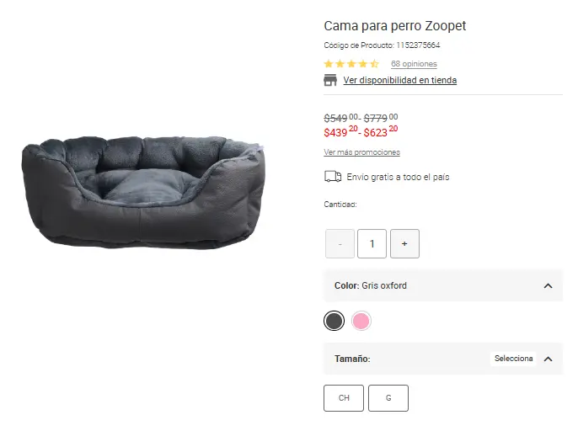
Task: Click the Cama para perro Zoopet title
Action: click(394, 26)
